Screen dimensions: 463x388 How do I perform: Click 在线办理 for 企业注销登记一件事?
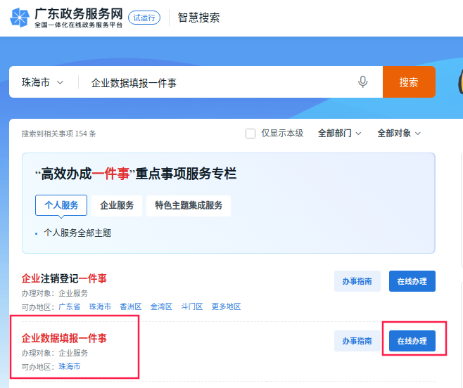tap(412, 281)
